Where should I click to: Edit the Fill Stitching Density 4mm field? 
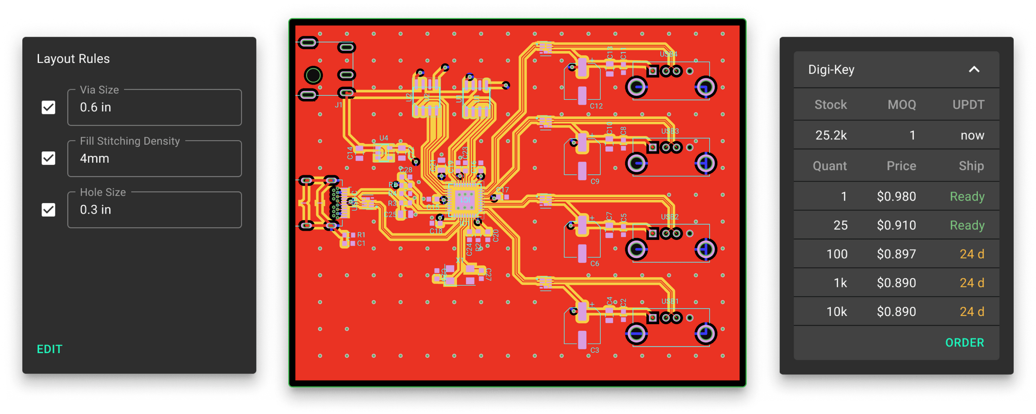pos(154,159)
